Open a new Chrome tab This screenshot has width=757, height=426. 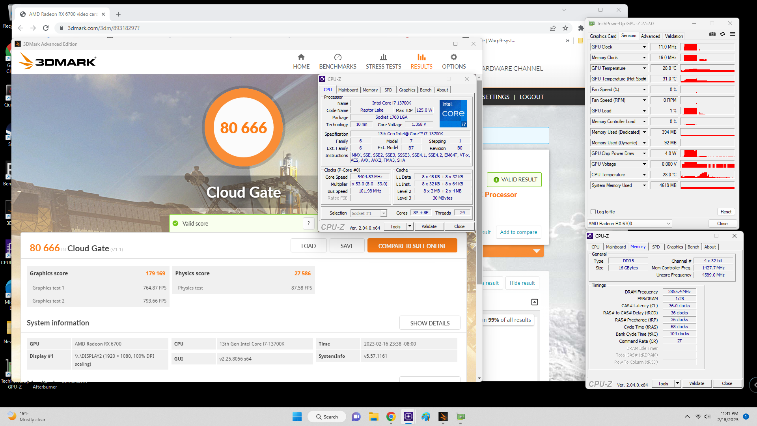pos(118,14)
